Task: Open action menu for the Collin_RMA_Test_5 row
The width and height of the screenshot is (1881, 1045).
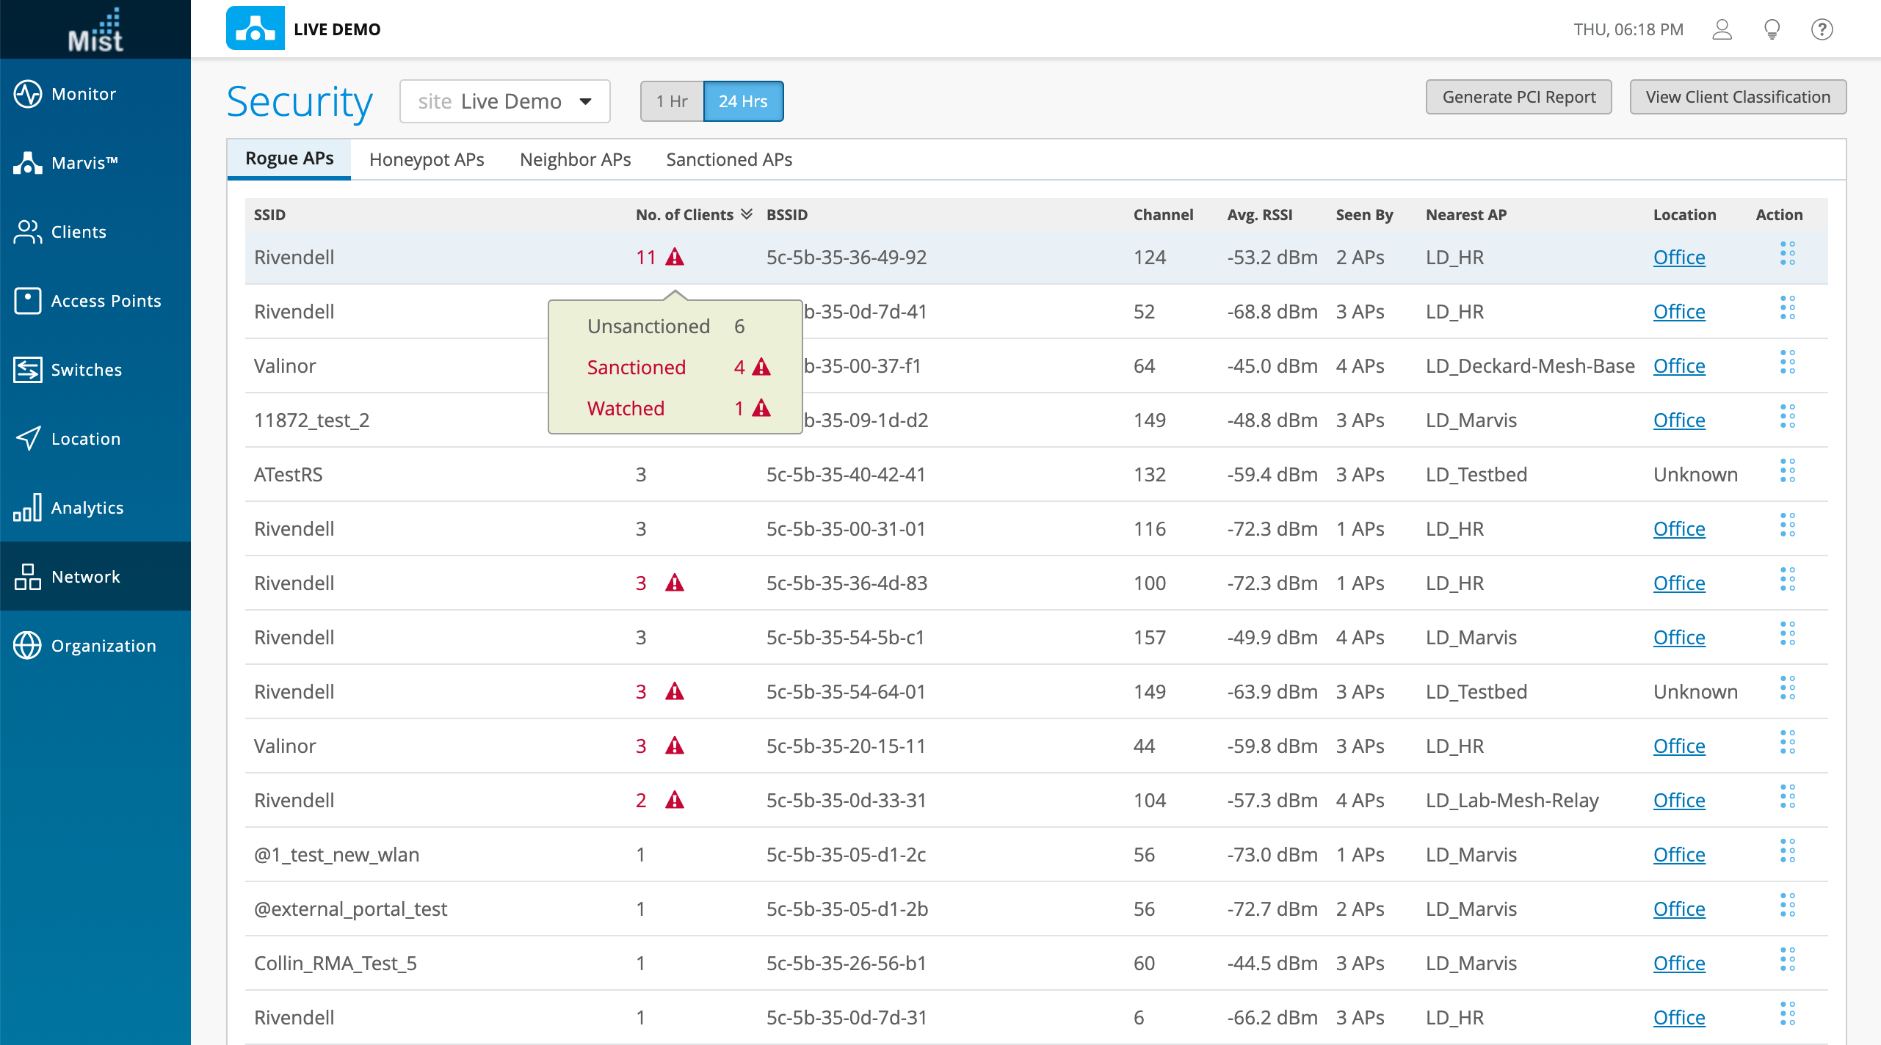Action: (x=1787, y=960)
